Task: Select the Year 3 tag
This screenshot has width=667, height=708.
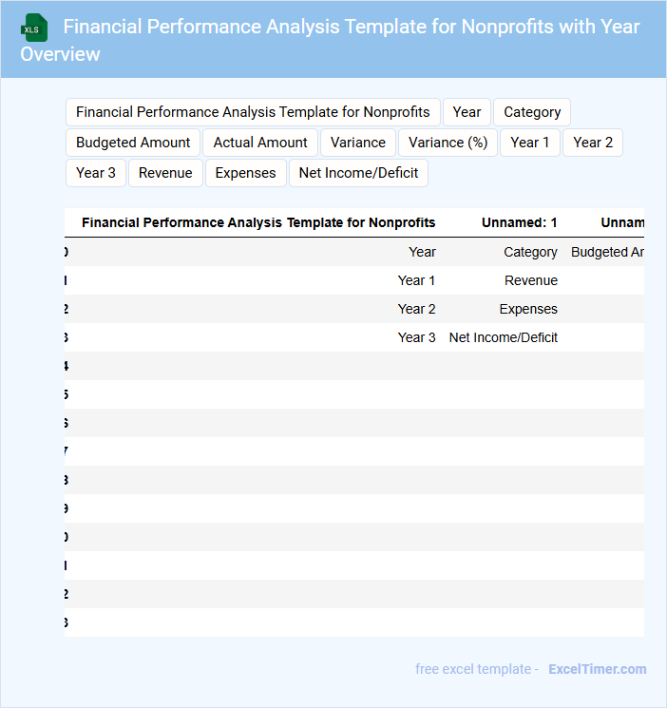Action: coord(96,173)
